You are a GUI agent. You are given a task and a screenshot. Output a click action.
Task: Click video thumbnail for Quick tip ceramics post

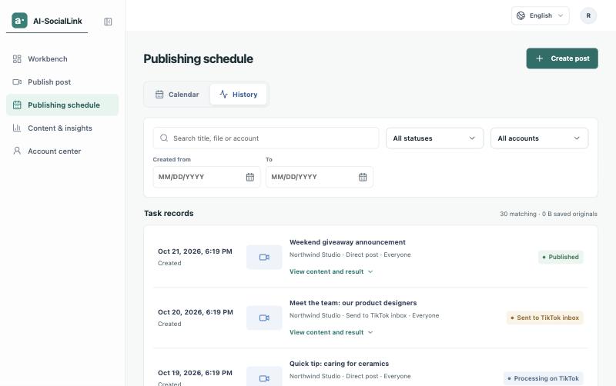[x=264, y=378]
